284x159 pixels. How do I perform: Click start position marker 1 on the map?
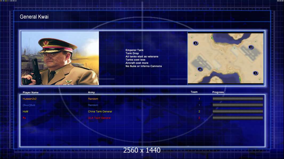(x=255, y=73)
